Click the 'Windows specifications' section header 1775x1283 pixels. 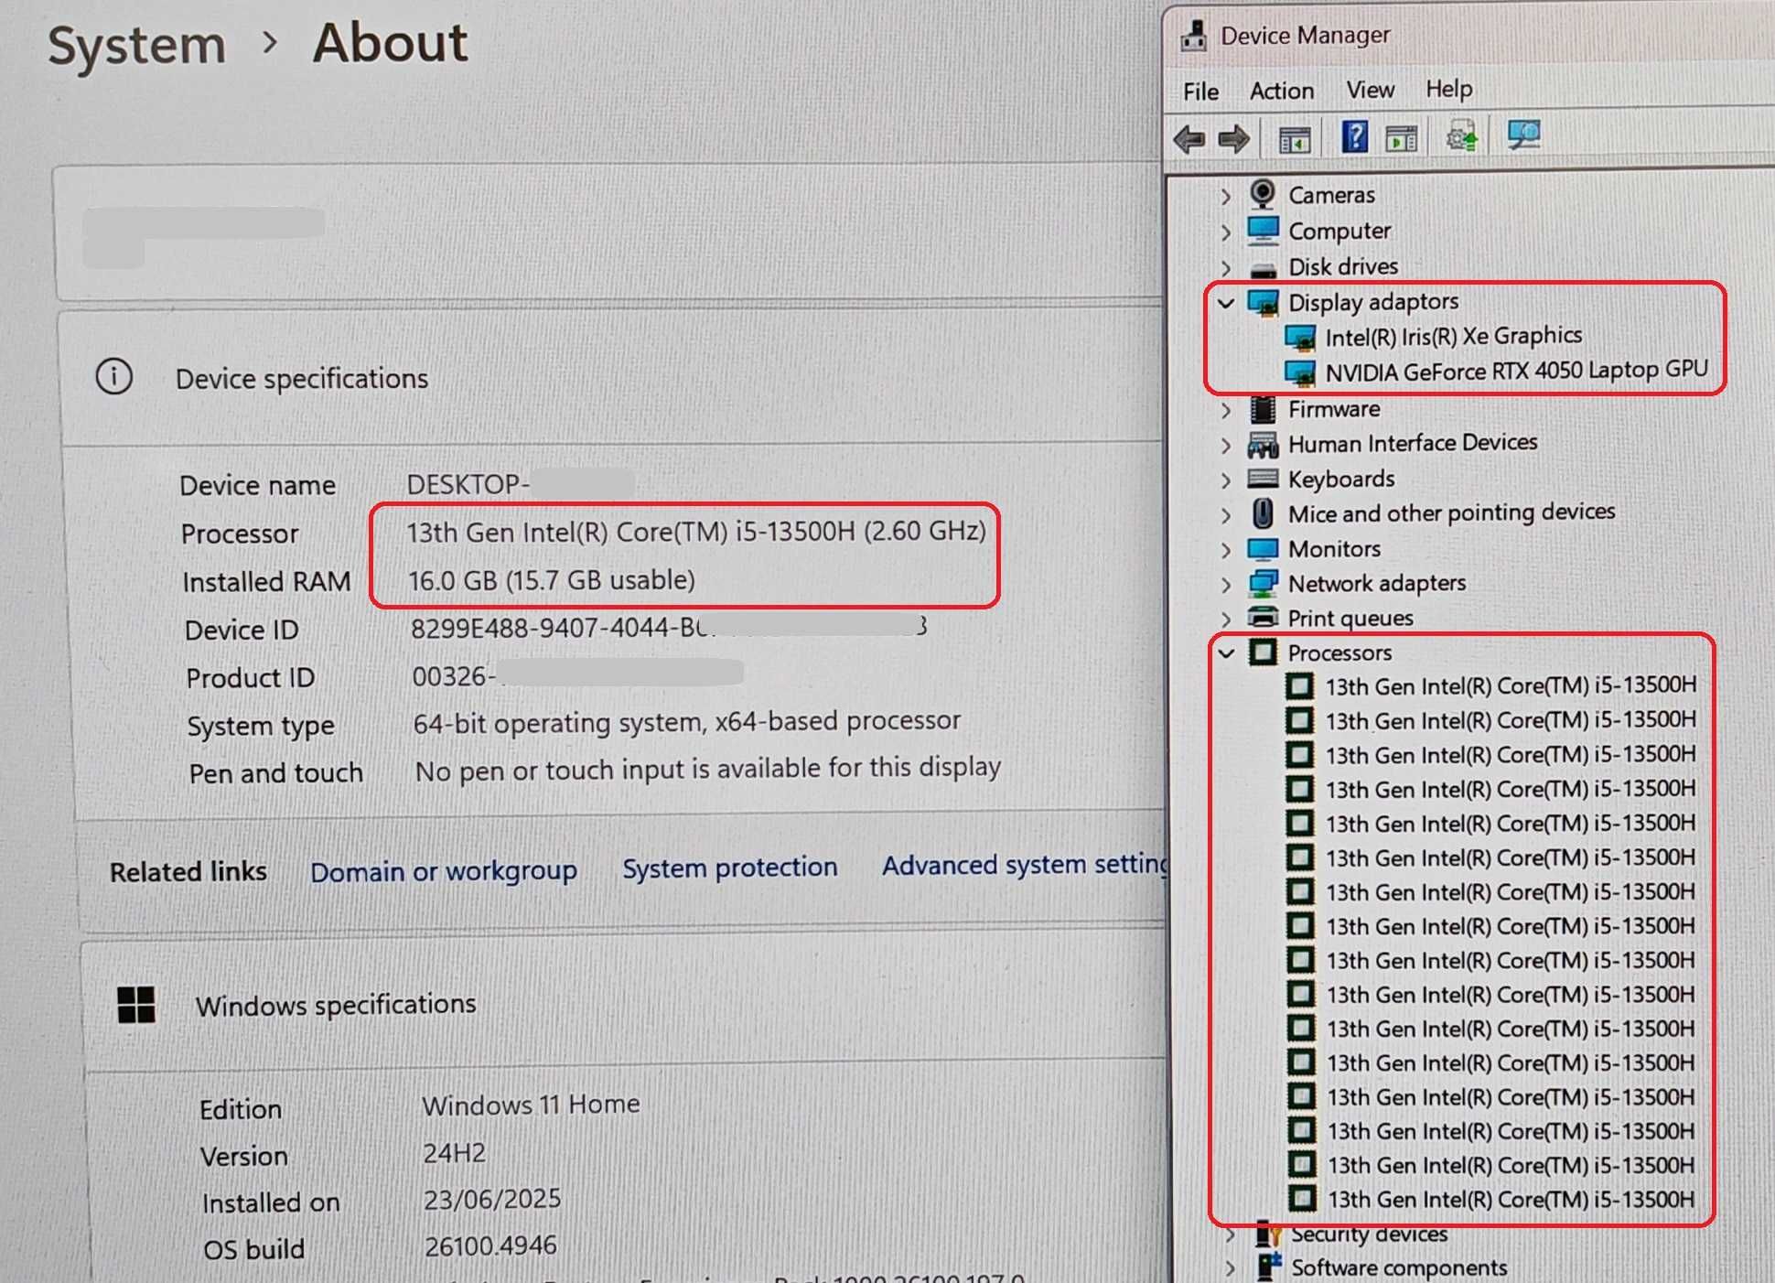pos(336,1005)
